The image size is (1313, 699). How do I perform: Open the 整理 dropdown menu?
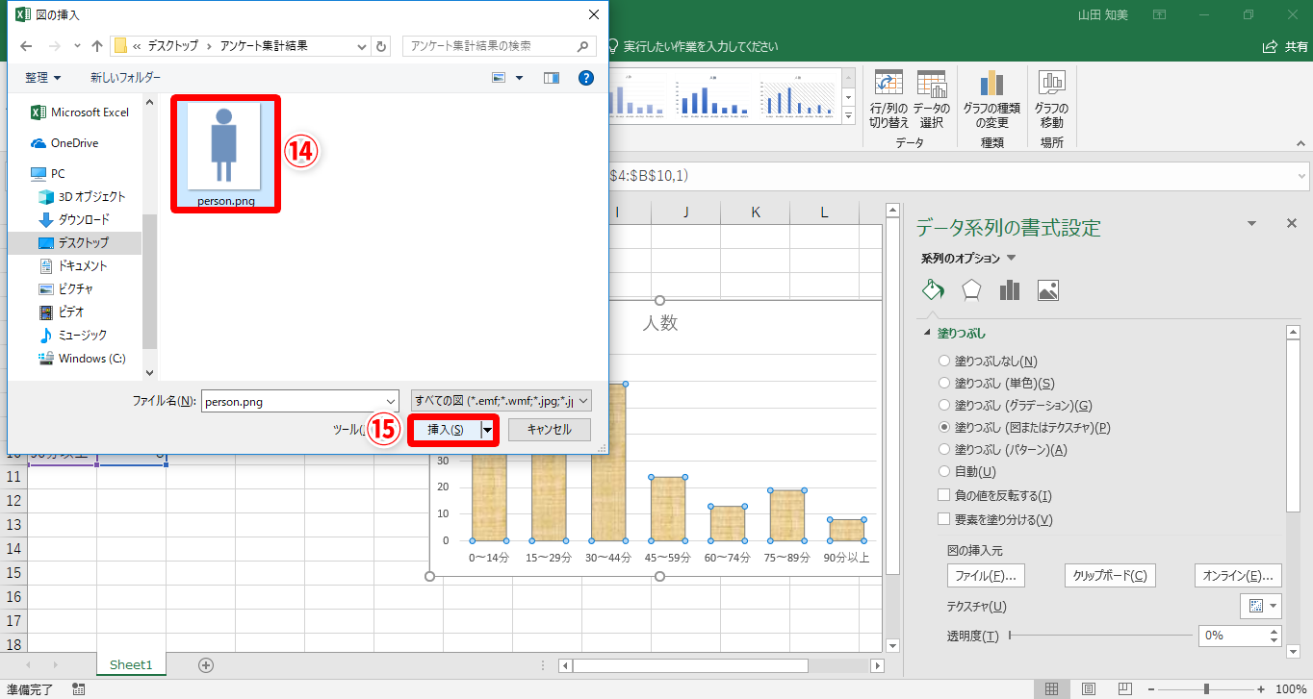(43, 78)
